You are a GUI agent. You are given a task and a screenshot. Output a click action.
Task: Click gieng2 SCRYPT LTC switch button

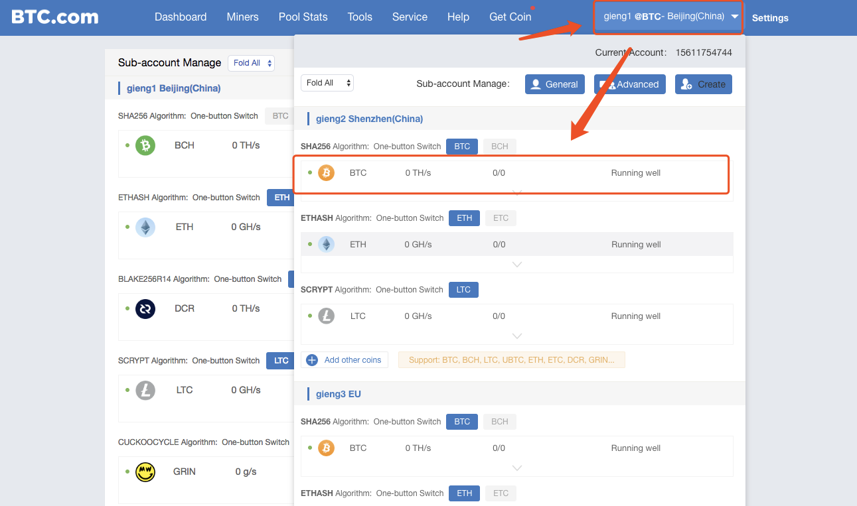coord(463,290)
